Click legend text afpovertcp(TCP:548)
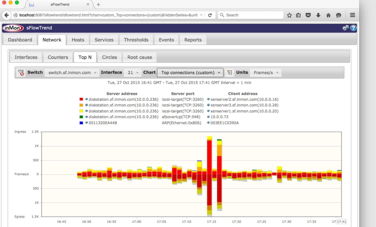This screenshot has width=376, height=227. (x=181, y=117)
